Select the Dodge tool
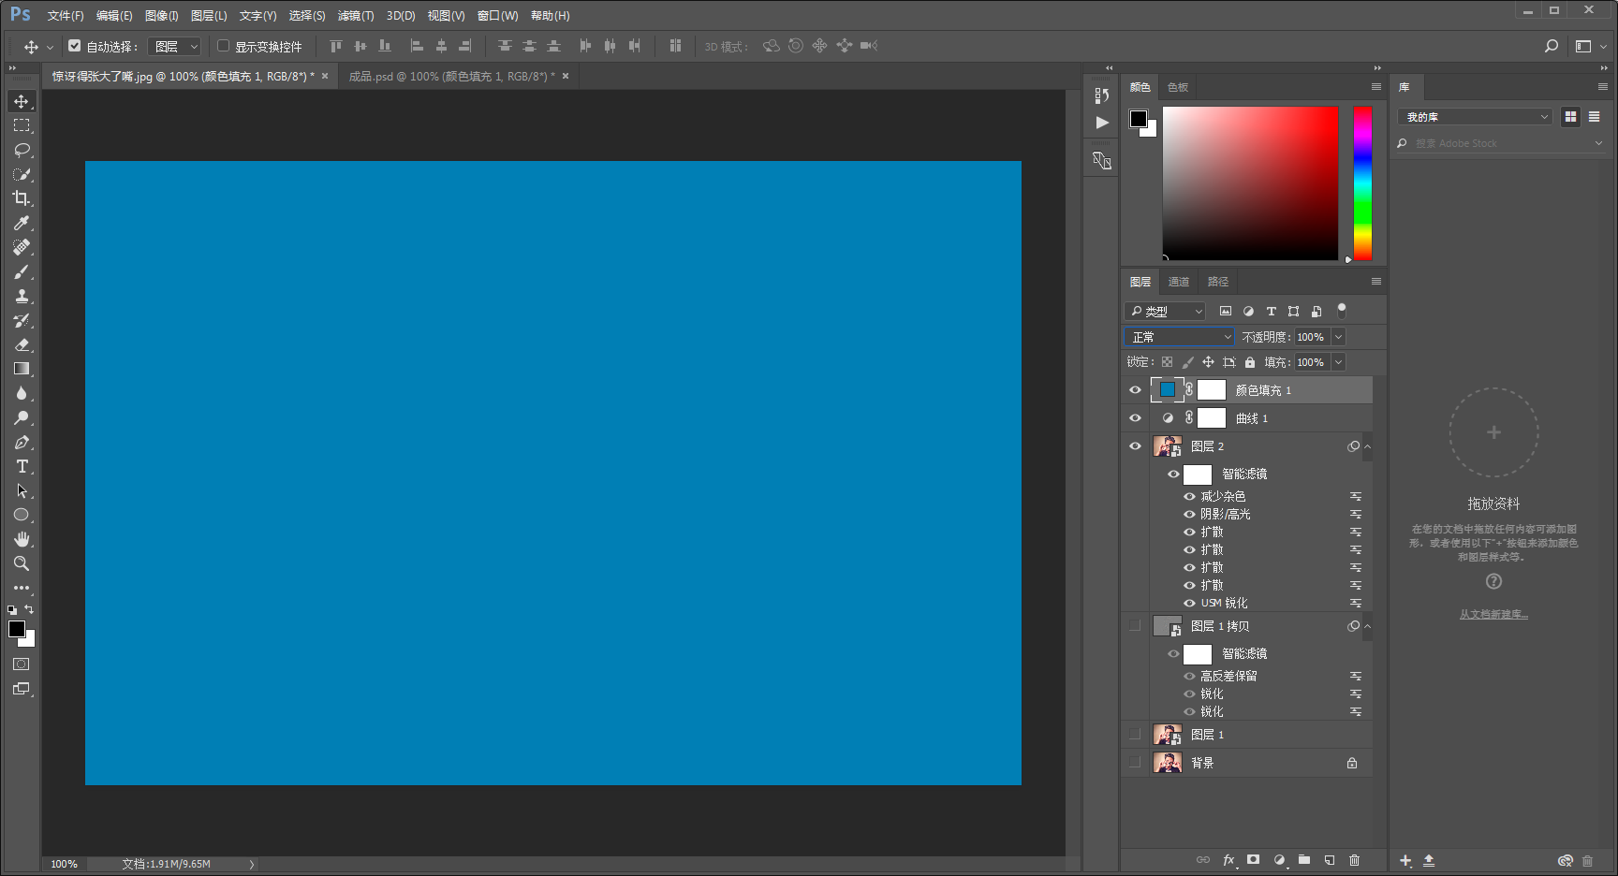This screenshot has width=1618, height=876. 22,417
